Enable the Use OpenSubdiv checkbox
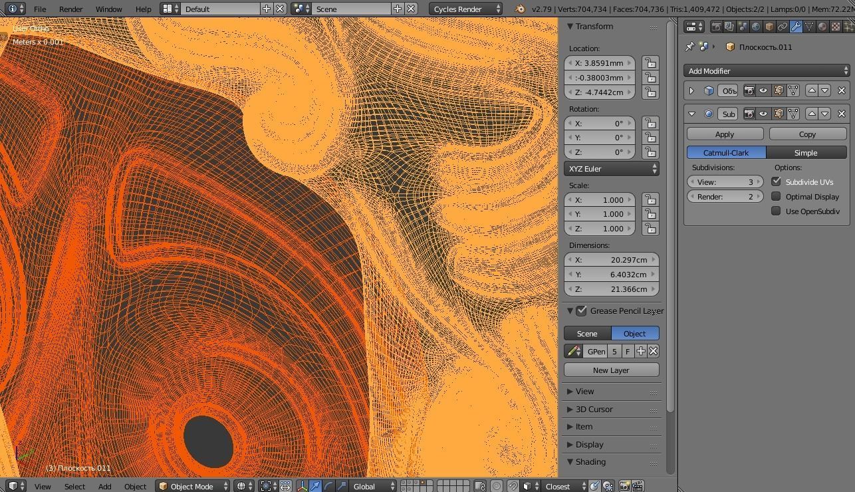This screenshot has height=492, width=855. tap(776, 211)
